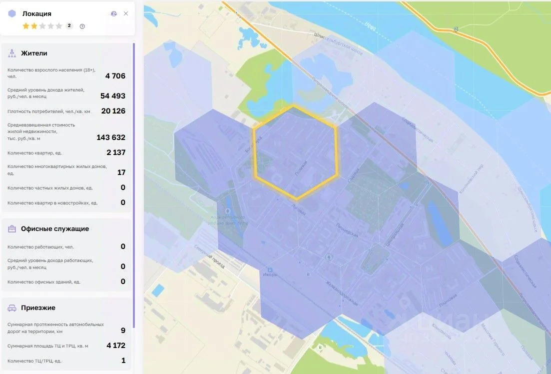Click the zero value for office buildings
Image resolution: width=551 pixels, height=374 pixels.
coord(123,281)
